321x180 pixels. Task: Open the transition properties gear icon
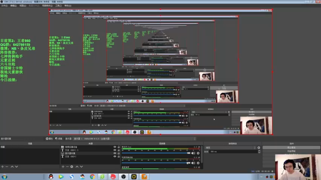259,148
